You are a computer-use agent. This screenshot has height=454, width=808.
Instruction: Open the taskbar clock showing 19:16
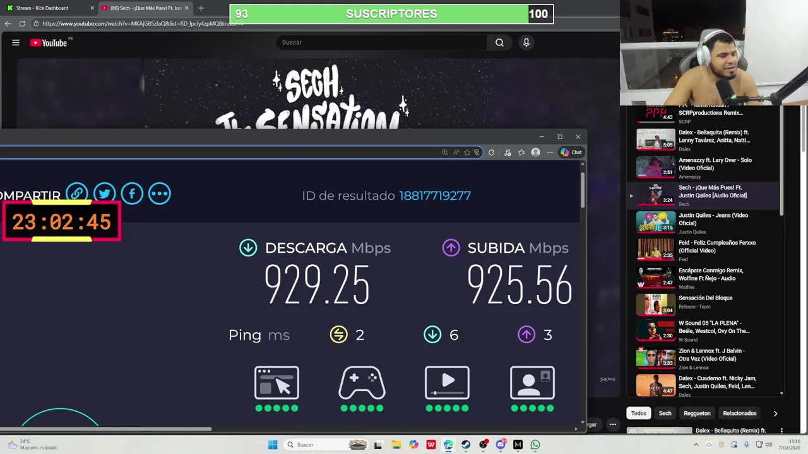coord(790,445)
